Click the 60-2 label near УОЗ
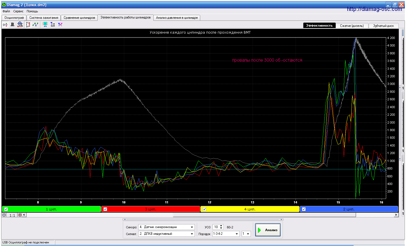 point(230,227)
